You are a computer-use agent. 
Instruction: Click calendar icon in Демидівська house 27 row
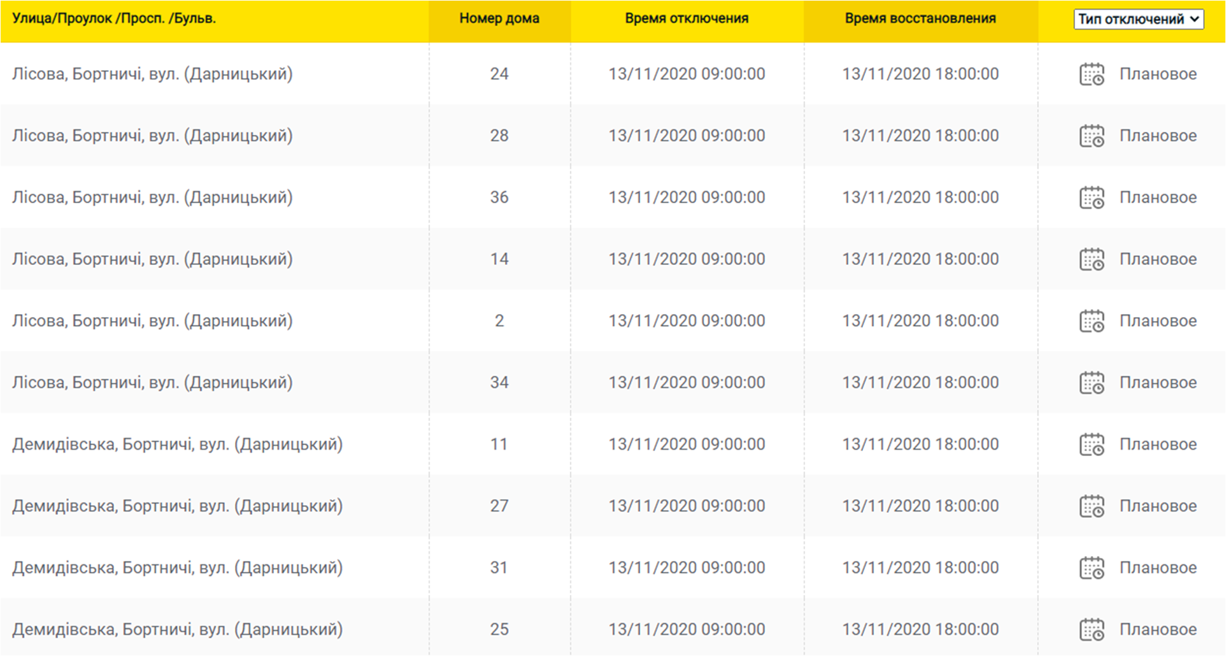[1092, 506]
